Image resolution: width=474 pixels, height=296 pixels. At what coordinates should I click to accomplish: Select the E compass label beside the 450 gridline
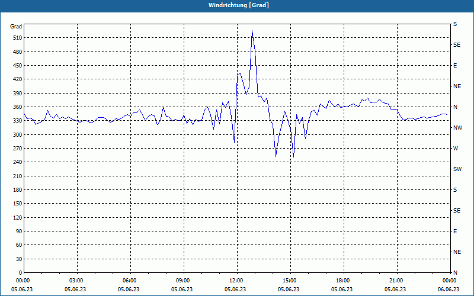click(x=455, y=66)
